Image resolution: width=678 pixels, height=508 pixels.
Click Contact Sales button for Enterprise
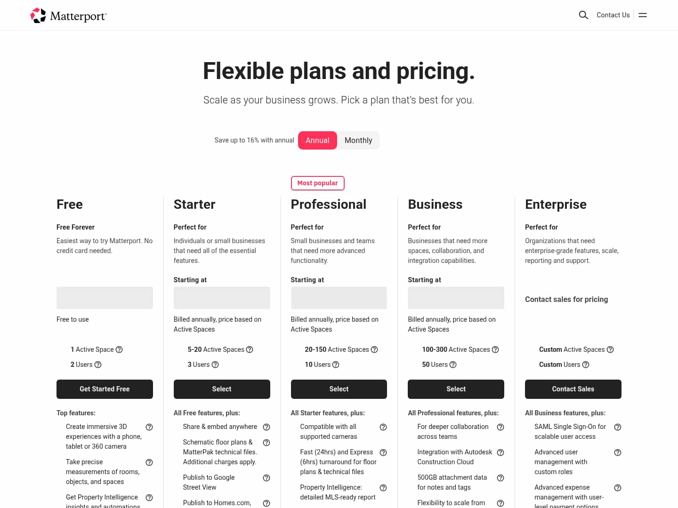pyautogui.click(x=573, y=389)
